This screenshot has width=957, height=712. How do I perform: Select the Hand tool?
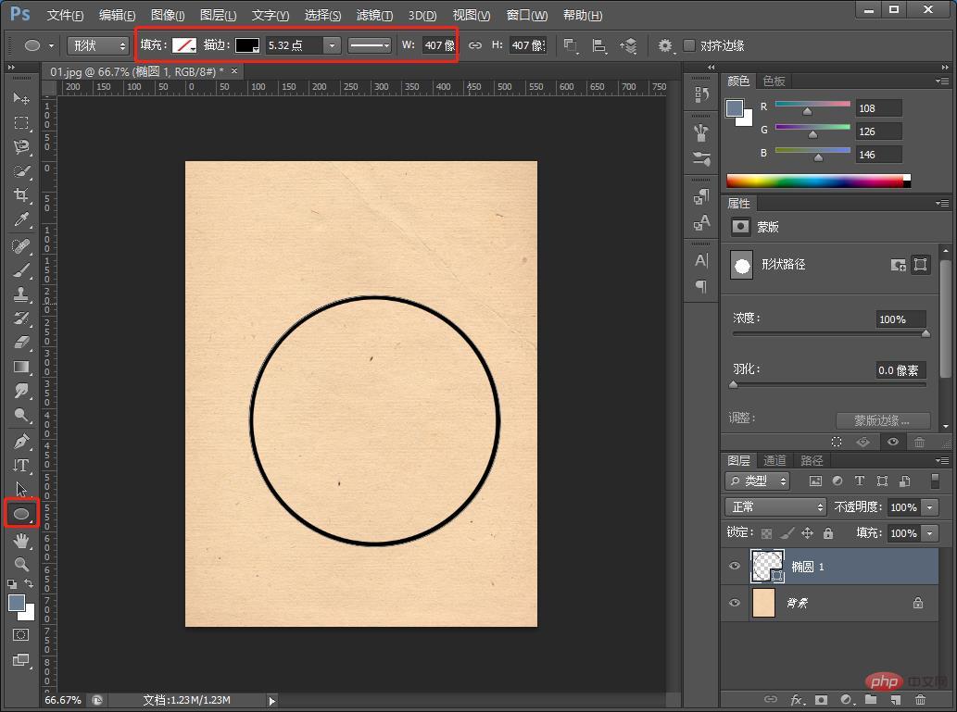click(x=21, y=541)
